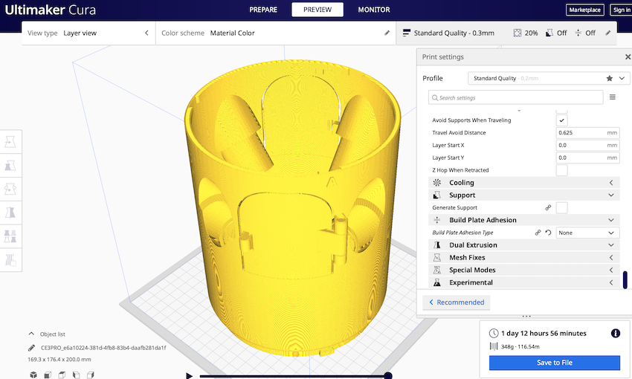Expand the Cooling settings section
This screenshot has height=379, width=632.
[523, 183]
